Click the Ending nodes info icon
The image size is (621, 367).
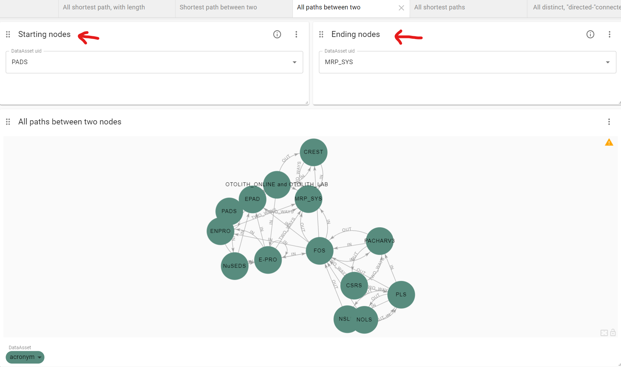(x=590, y=34)
